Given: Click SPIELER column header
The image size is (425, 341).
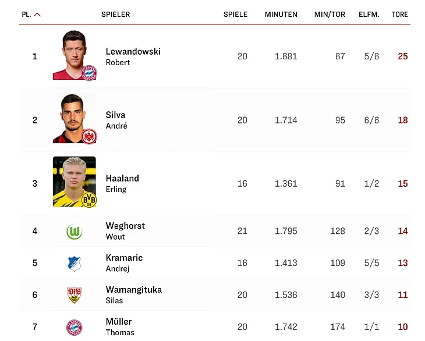Looking at the screenshot, I should [x=115, y=15].
